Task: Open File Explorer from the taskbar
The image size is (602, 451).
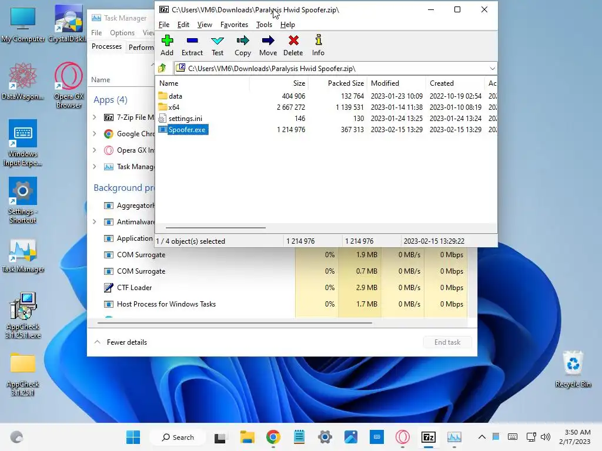Action: (248, 437)
